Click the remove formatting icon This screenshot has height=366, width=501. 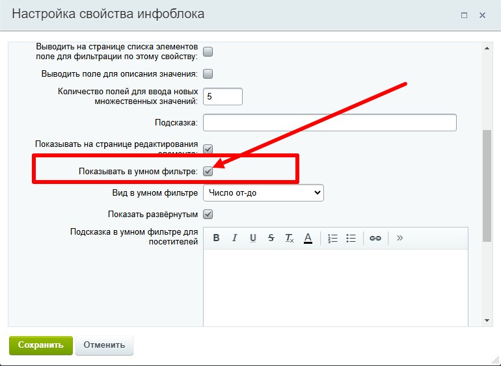pyautogui.click(x=290, y=238)
